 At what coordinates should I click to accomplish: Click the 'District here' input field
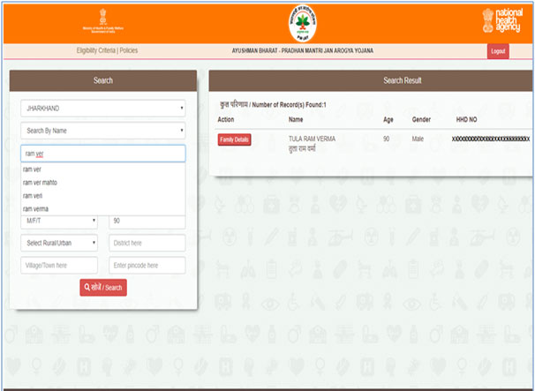pos(147,243)
